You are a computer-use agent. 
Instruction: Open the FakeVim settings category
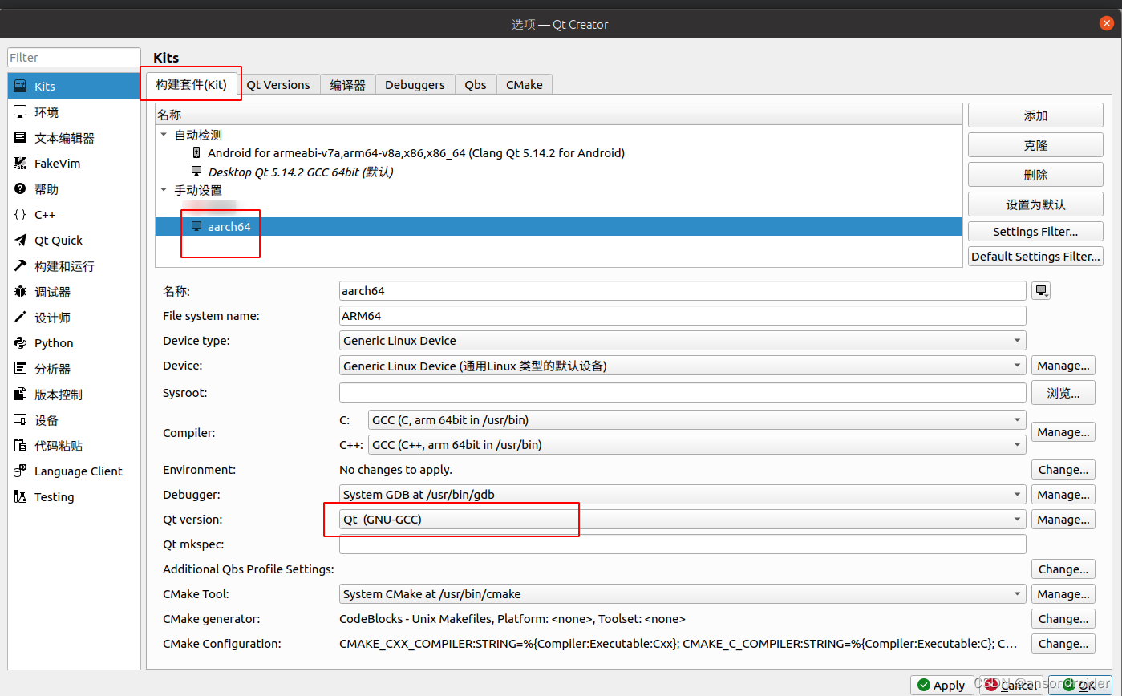tap(74, 163)
